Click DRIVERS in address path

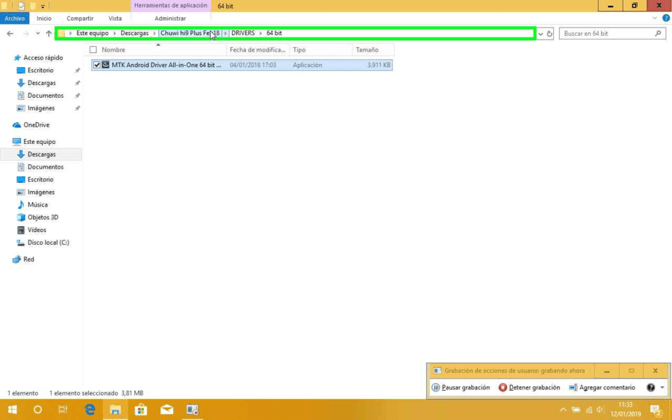(243, 33)
